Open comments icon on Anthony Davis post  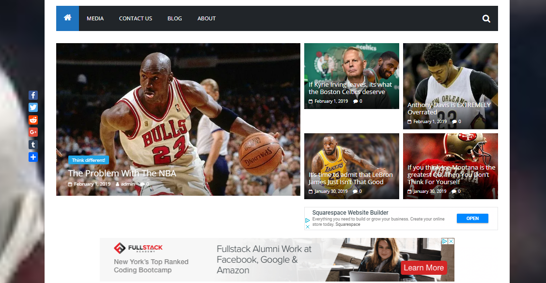(454, 122)
